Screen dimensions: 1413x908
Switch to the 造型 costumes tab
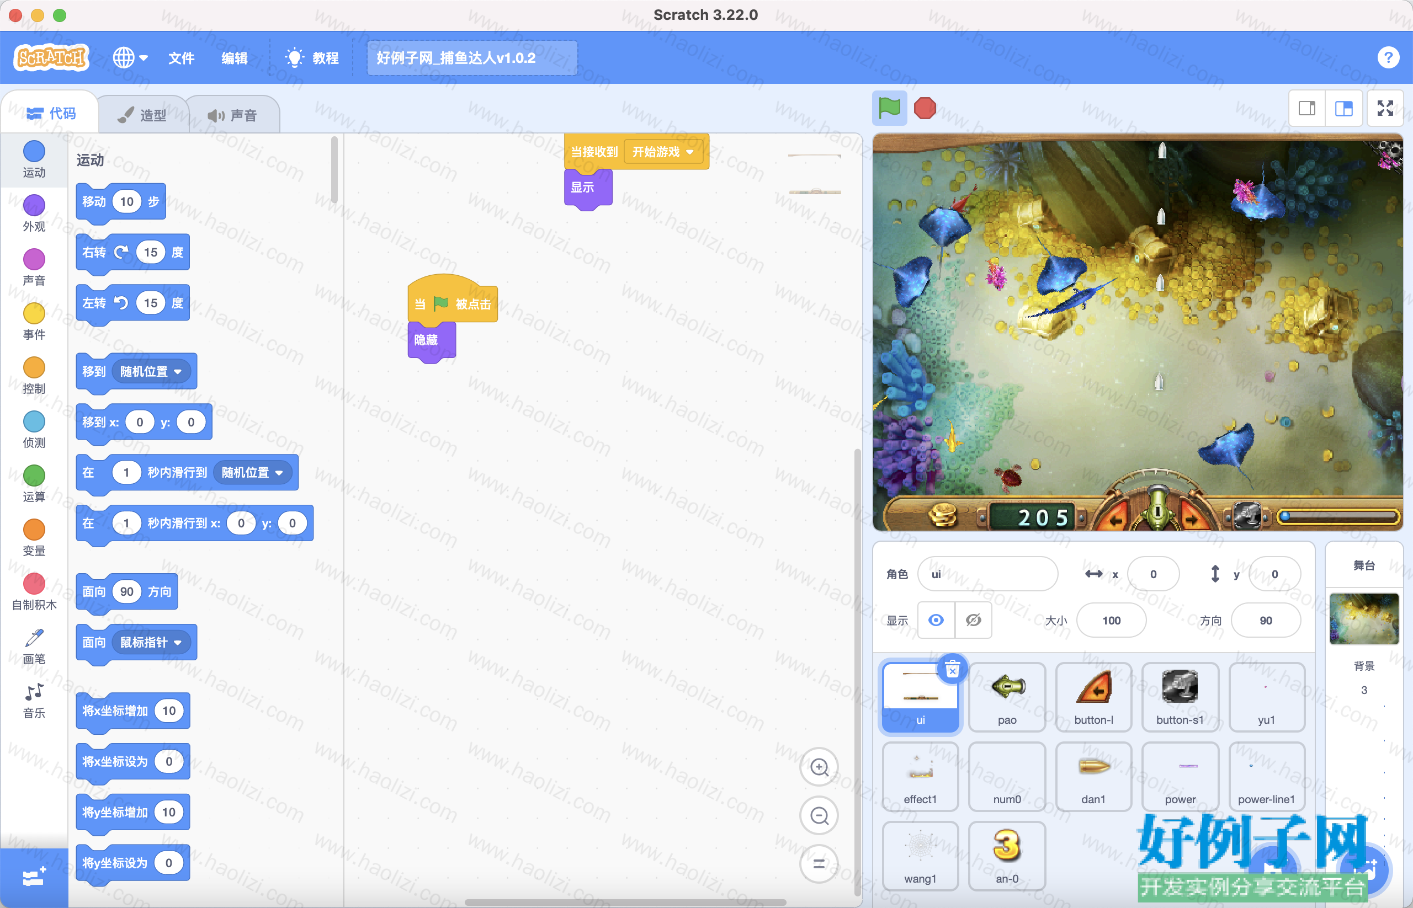(142, 115)
